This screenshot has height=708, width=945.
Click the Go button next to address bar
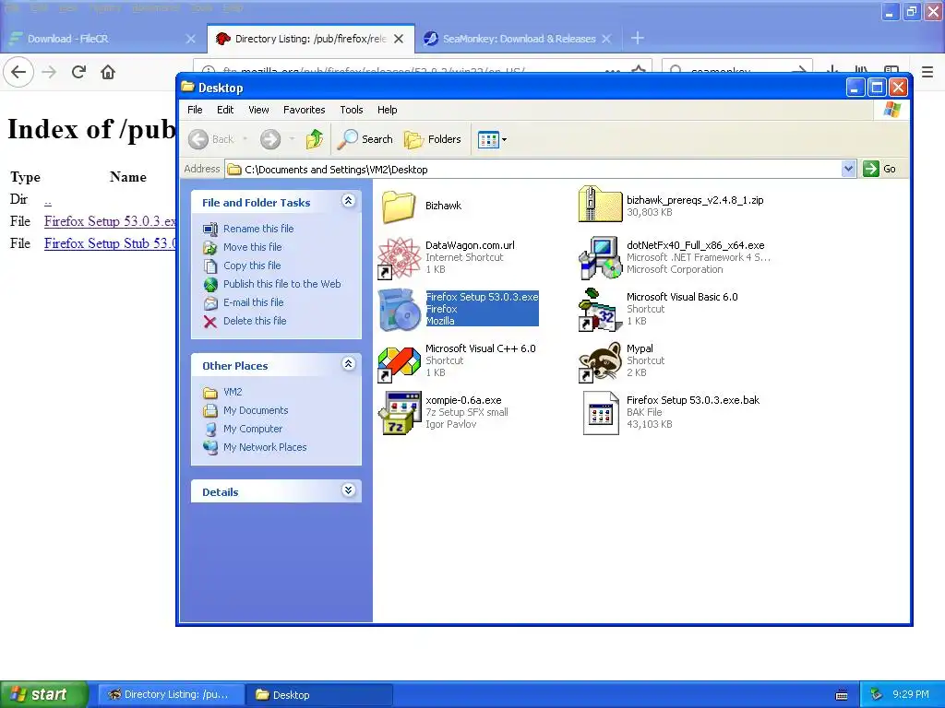(879, 170)
